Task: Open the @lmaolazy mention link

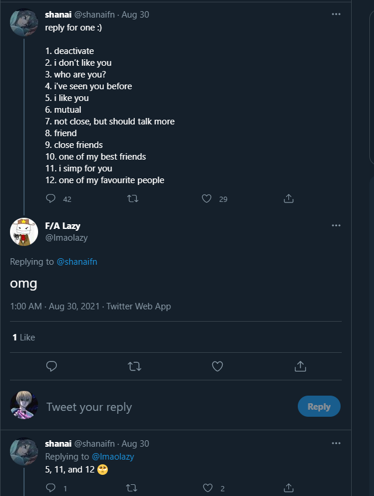Action: [x=113, y=457]
